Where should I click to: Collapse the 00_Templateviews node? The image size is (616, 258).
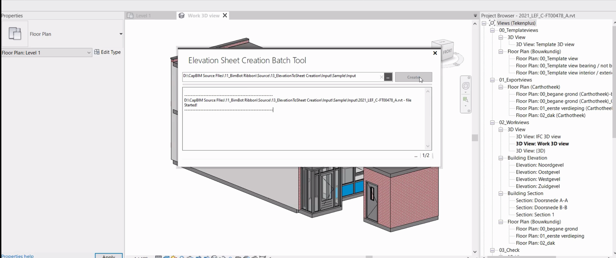click(492, 30)
